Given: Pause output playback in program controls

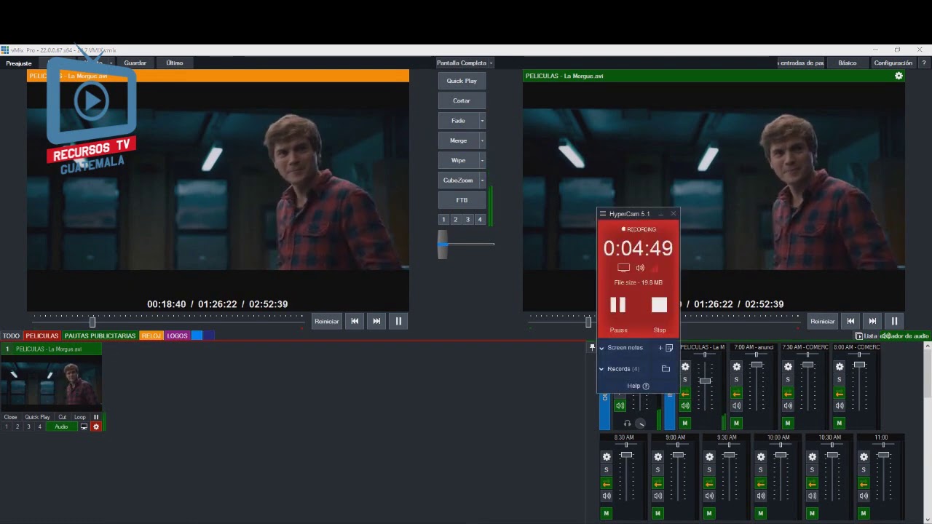Looking at the screenshot, I should [x=894, y=321].
